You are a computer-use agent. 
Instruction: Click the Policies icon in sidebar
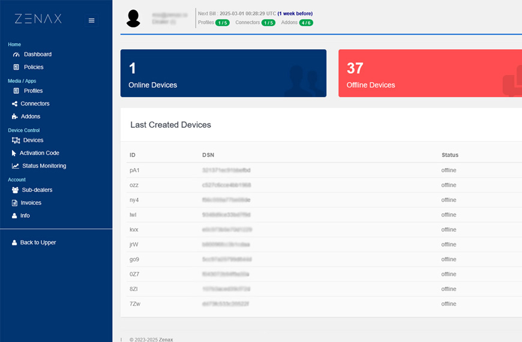point(16,67)
